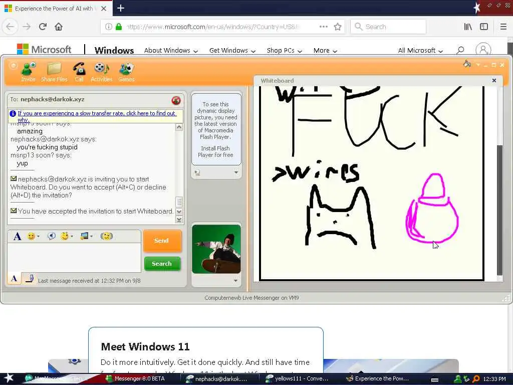Click the taskbar start star button
Viewport: 513px width, 385px height.
tap(9, 378)
